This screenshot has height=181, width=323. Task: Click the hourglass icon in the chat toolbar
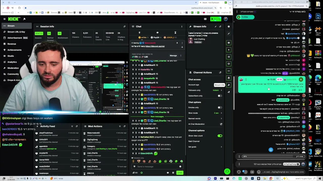pyautogui.click(x=175, y=33)
